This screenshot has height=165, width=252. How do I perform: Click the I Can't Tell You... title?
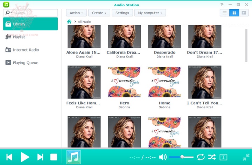[x=204, y=103]
